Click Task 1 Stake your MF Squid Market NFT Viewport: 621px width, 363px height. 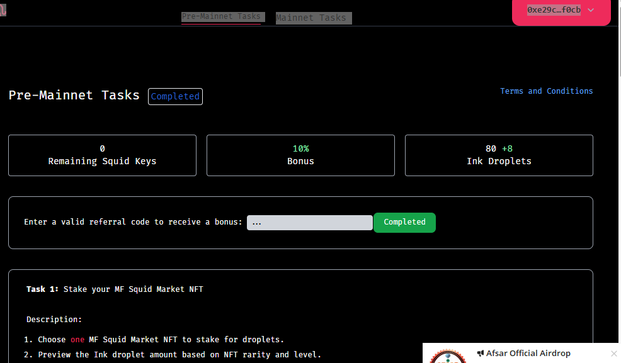[x=115, y=289]
